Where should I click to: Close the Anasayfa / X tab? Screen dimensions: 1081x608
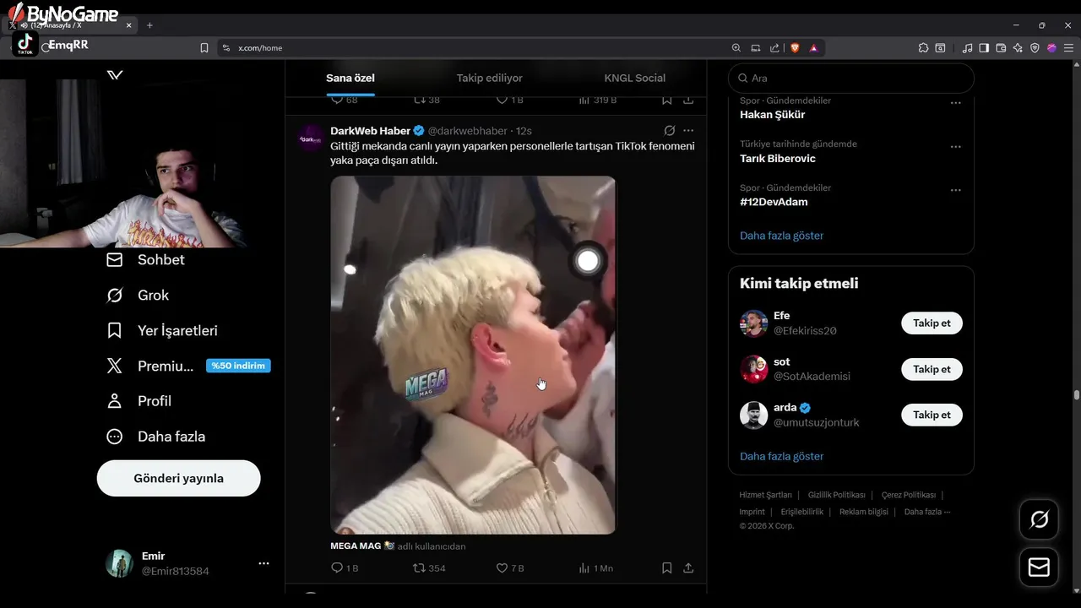click(x=128, y=25)
